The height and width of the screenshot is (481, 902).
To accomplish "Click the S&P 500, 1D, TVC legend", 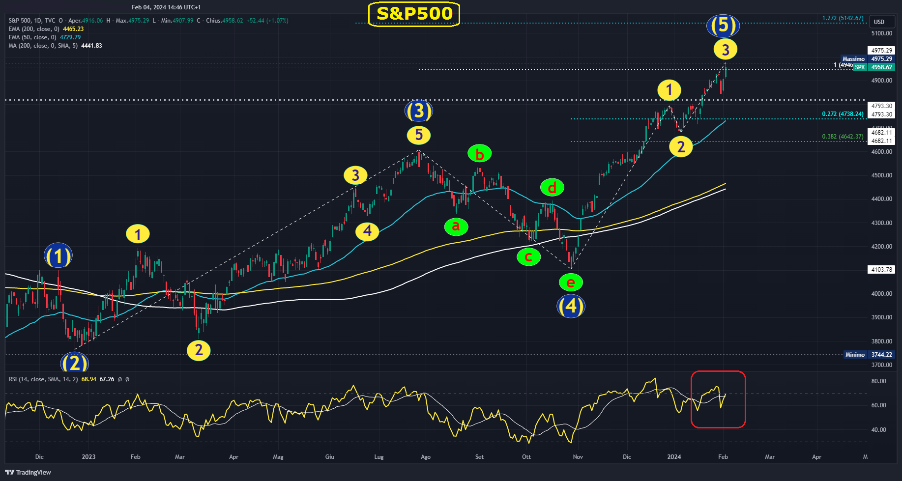I will (x=32, y=21).
